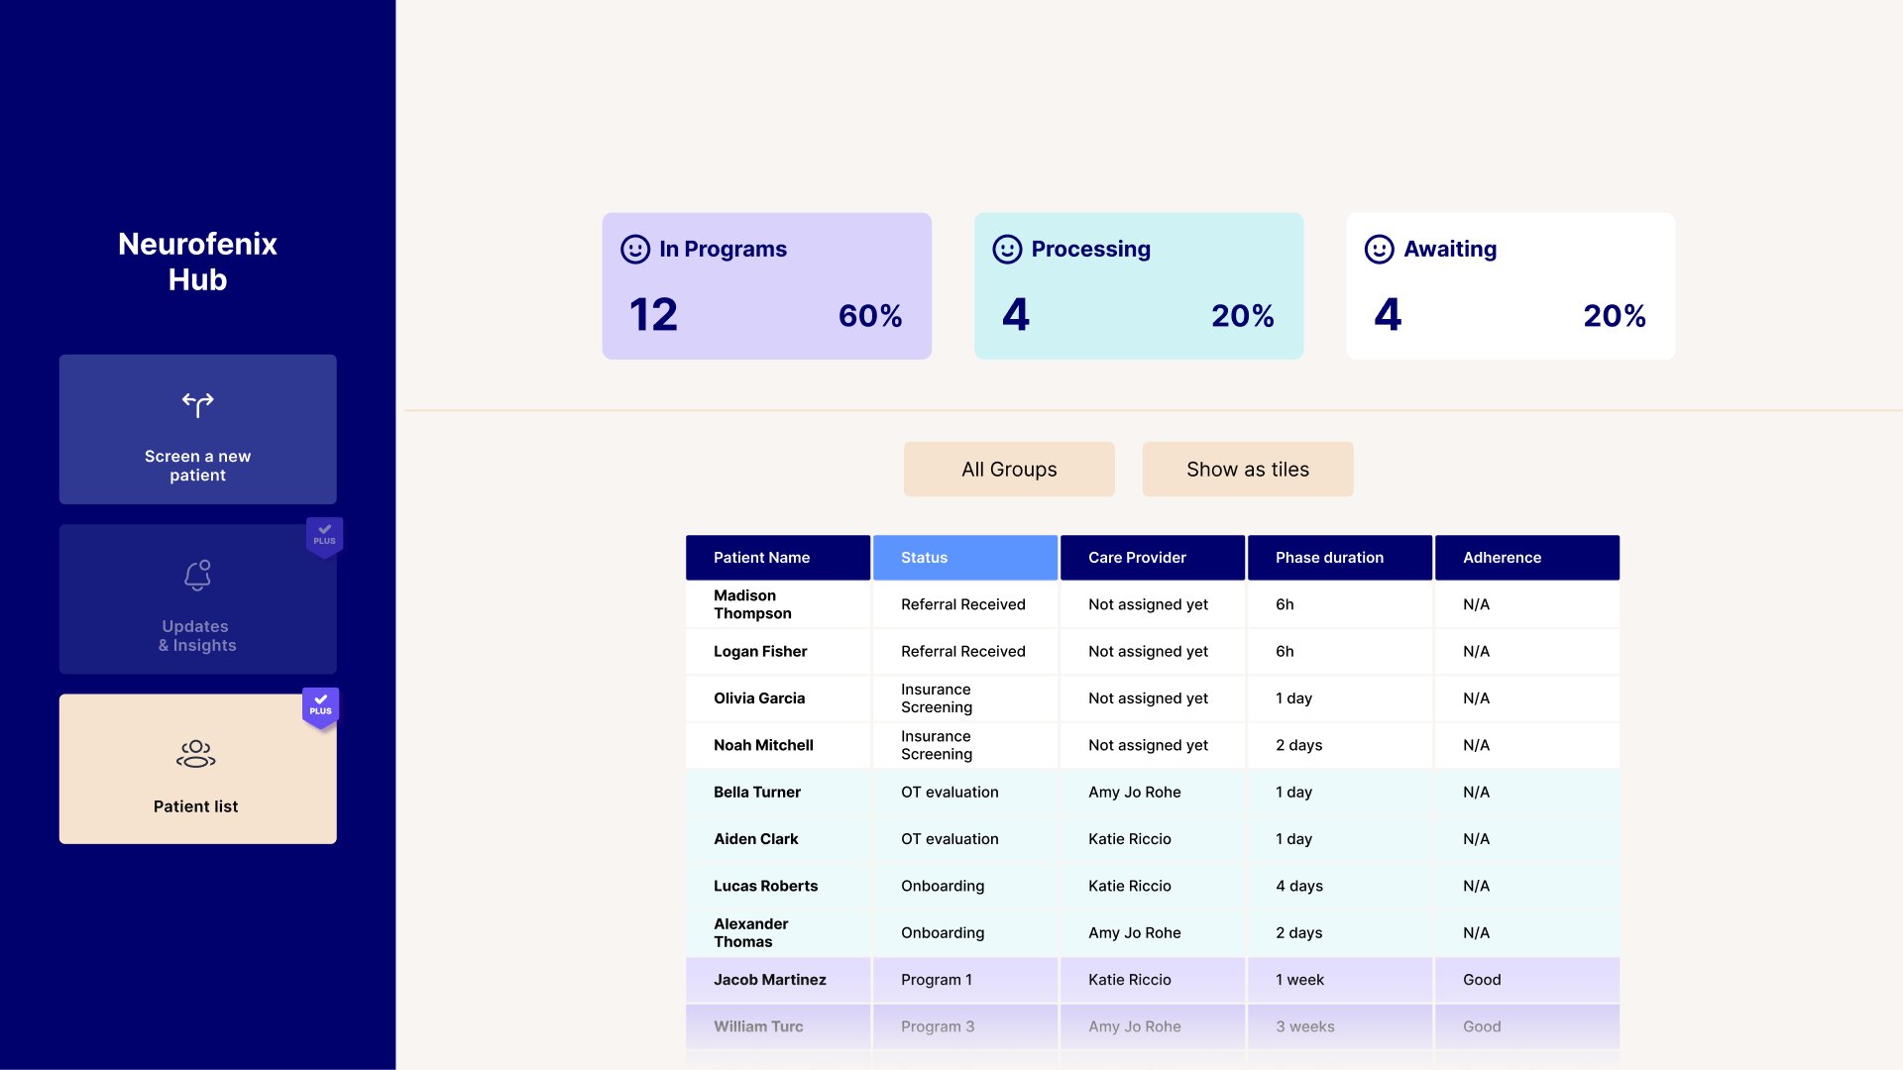Filter by All Groups

pos(1009,470)
